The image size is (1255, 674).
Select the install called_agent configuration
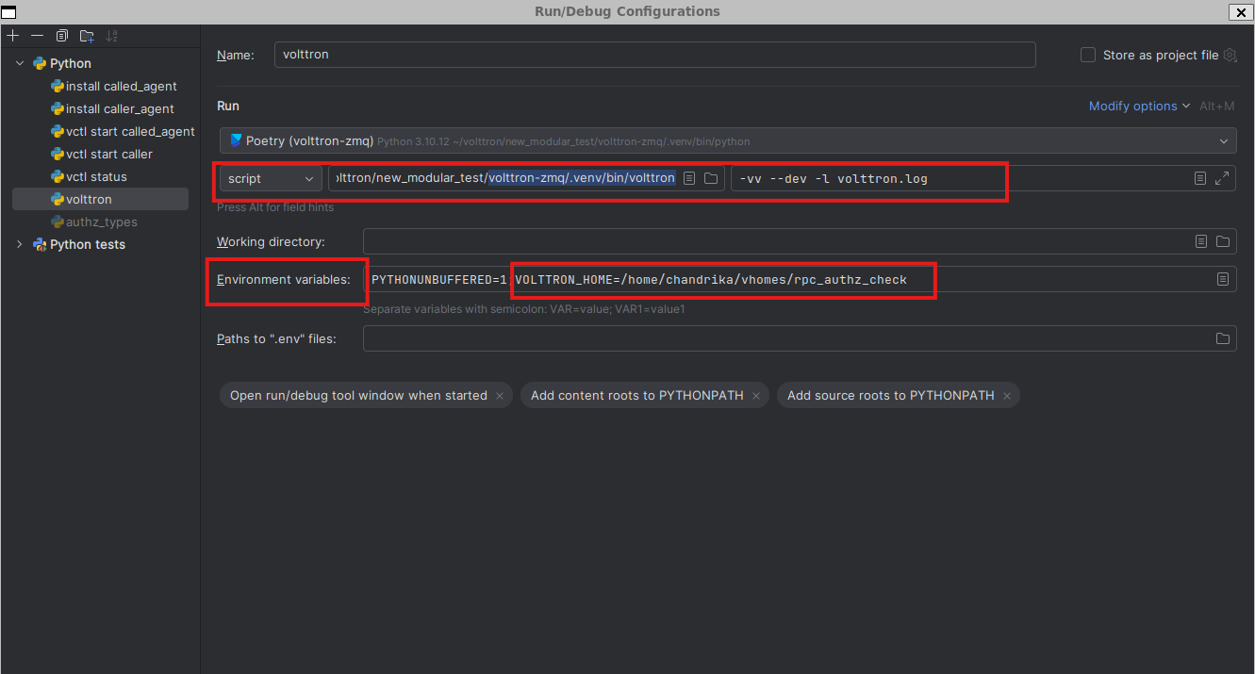122,86
